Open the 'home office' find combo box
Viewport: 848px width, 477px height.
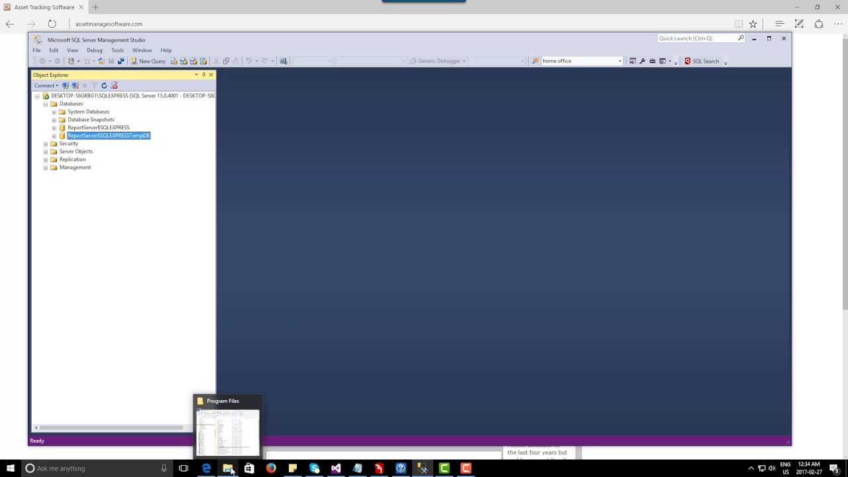[582, 61]
